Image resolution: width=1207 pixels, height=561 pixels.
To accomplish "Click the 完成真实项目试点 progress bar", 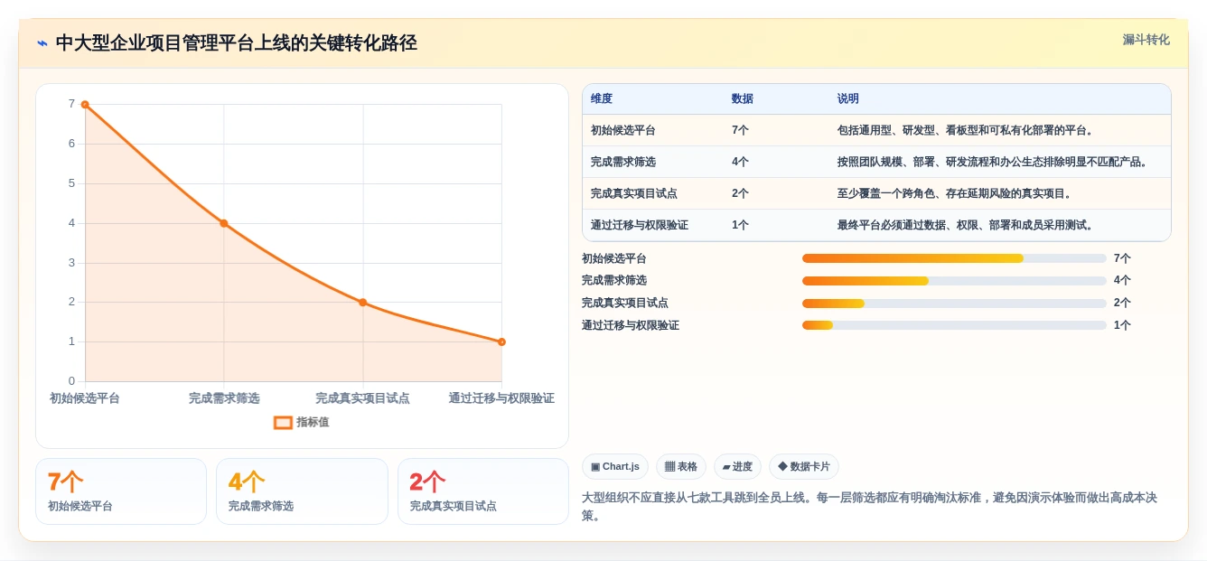I will (954, 303).
